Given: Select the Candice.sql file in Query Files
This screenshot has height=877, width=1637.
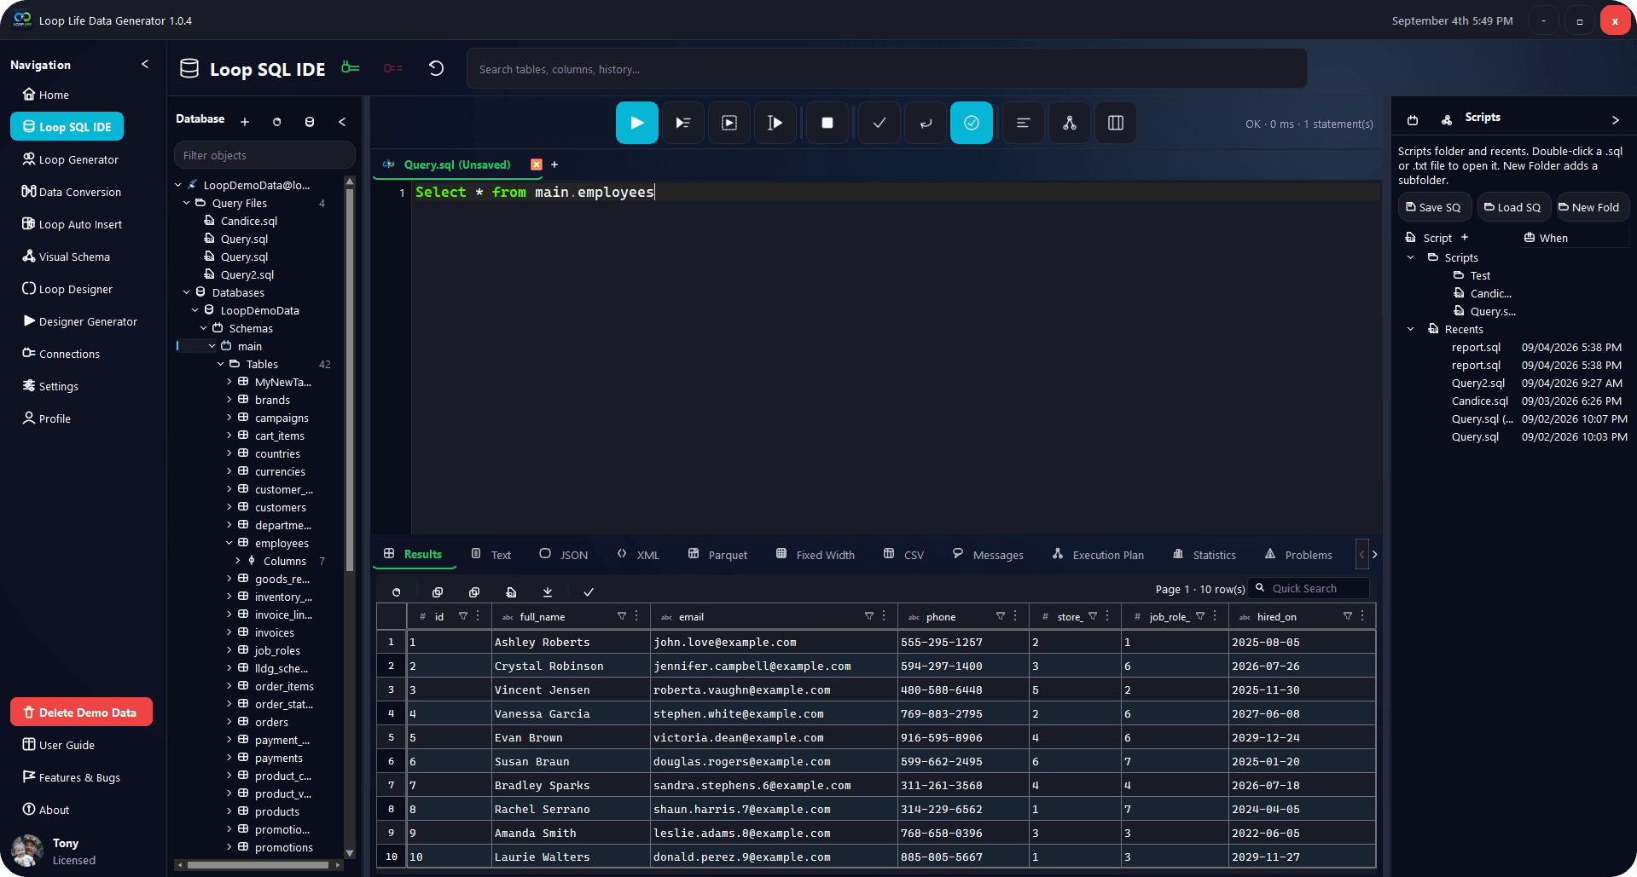Looking at the screenshot, I should tap(248, 221).
